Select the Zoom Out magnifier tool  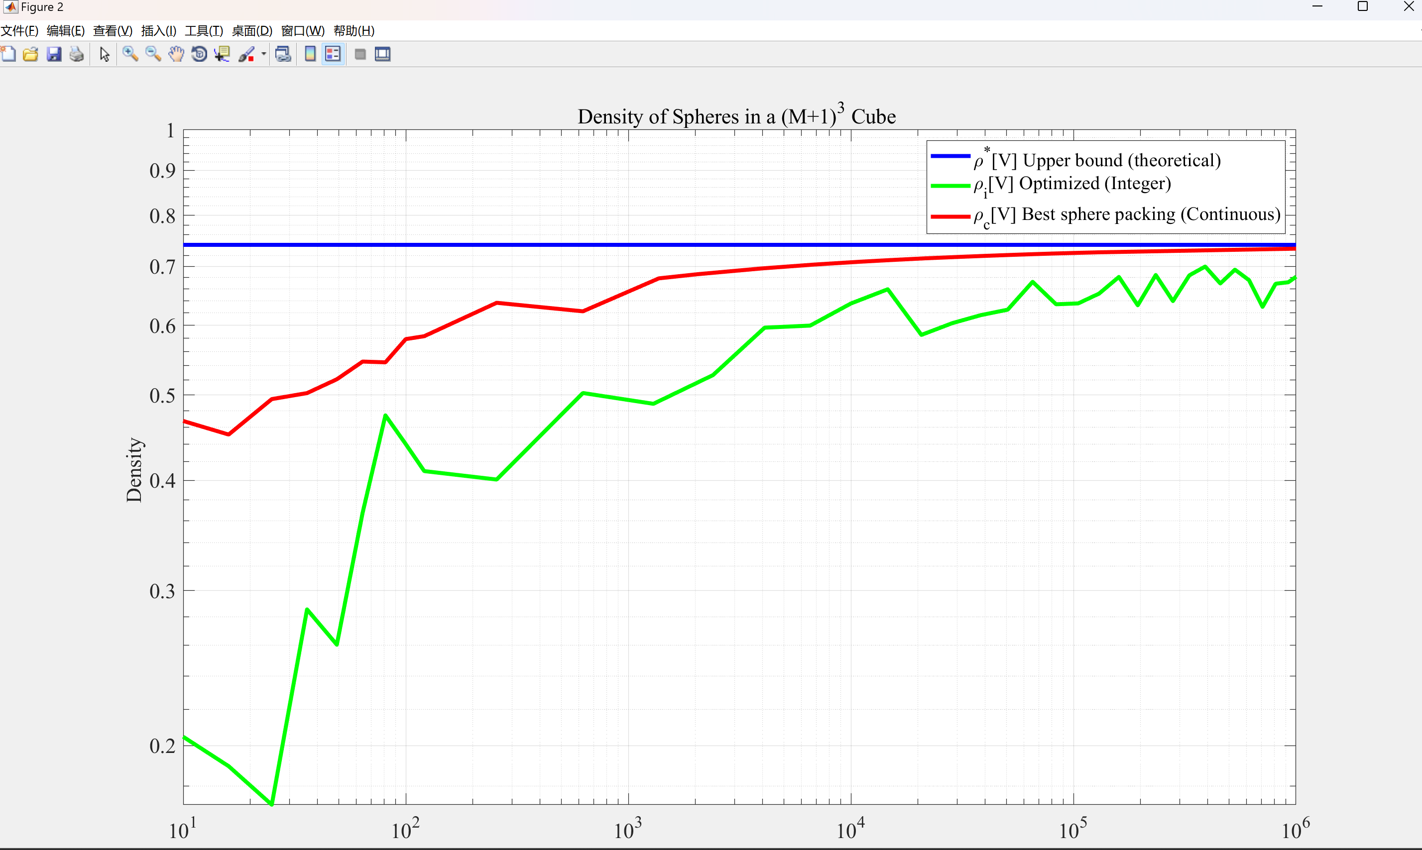pos(153,54)
